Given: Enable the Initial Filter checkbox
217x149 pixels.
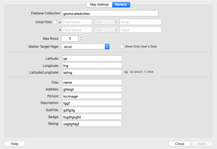Looking at the screenshot, I should pyautogui.click(x=55, y=22).
